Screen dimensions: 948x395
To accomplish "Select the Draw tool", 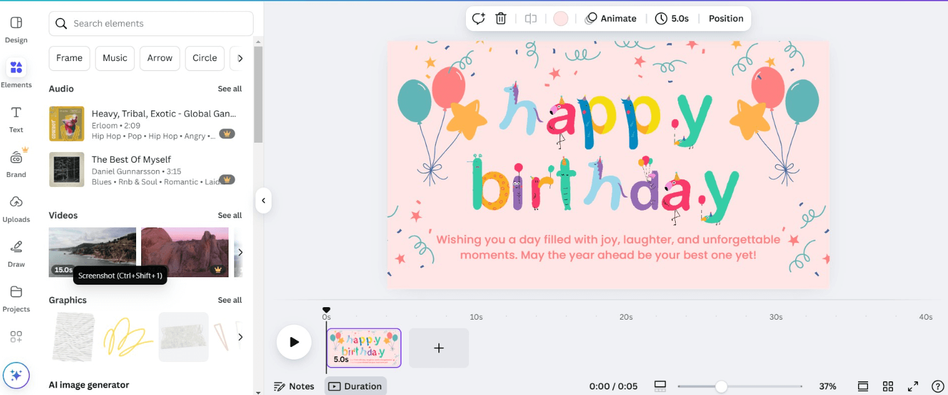I will point(16,252).
